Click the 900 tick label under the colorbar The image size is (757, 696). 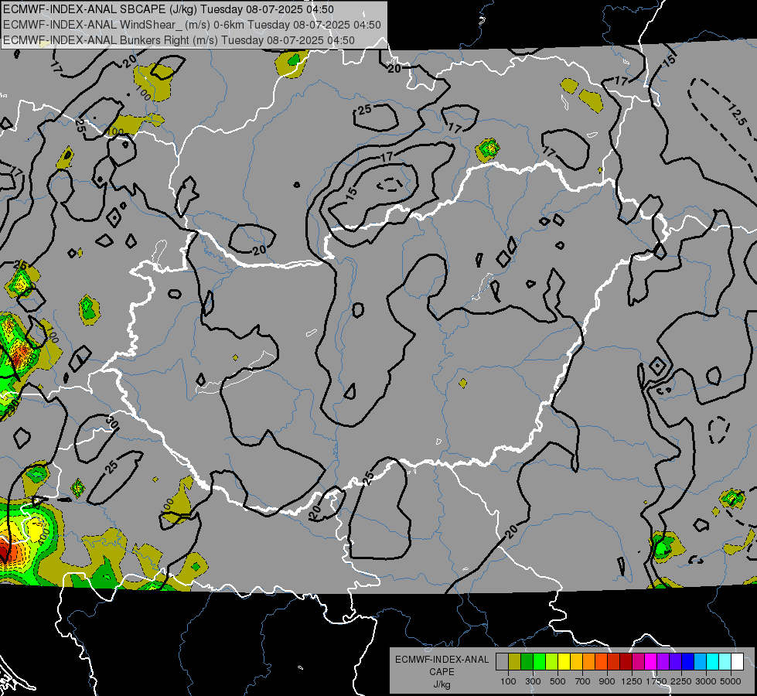tap(607, 681)
